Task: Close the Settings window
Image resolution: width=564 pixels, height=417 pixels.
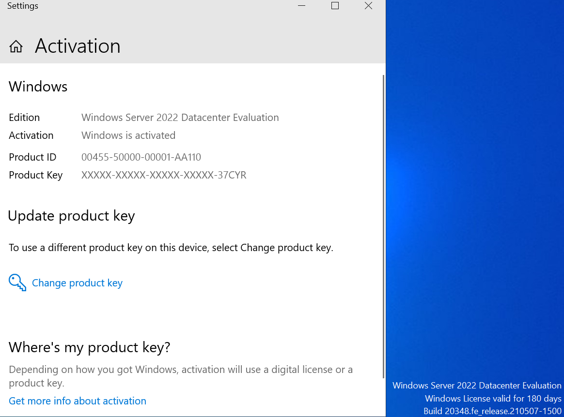Action: pyautogui.click(x=368, y=6)
